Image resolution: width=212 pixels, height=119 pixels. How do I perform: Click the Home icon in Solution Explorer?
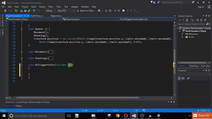(187, 20)
